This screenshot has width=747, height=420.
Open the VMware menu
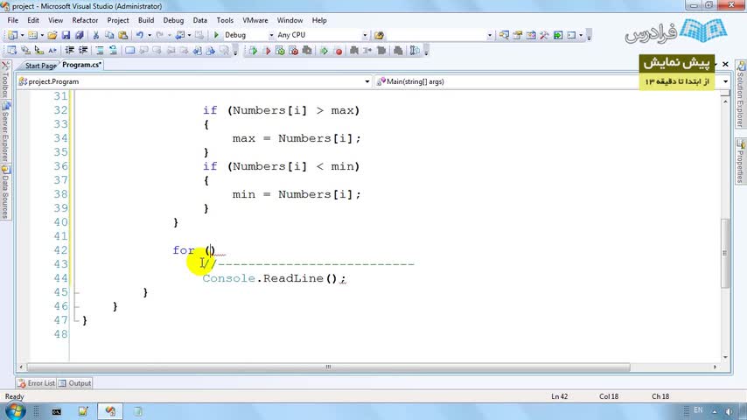coord(255,20)
